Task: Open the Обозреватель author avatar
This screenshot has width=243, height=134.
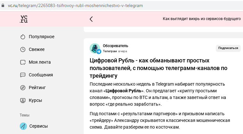Action: coord(95,48)
